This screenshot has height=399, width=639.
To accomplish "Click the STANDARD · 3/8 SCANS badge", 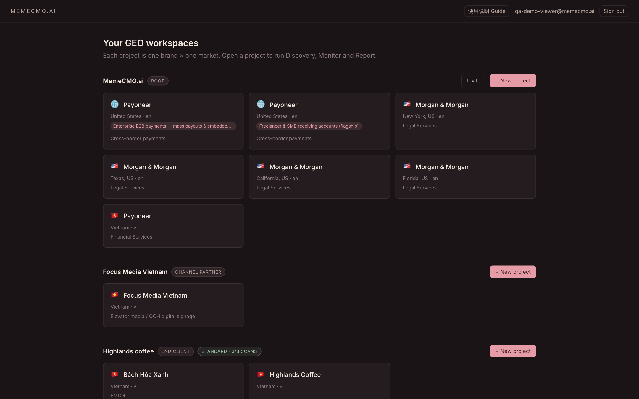I will (229, 351).
